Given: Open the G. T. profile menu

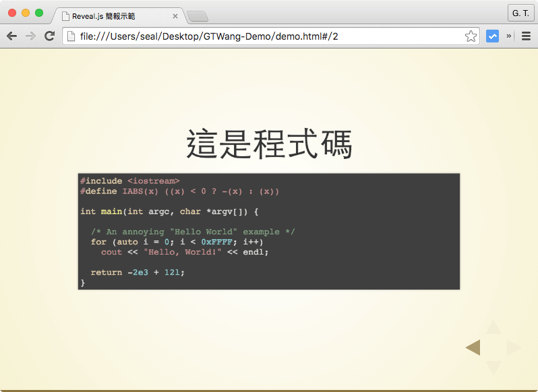Looking at the screenshot, I should pyautogui.click(x=520, y=13).
